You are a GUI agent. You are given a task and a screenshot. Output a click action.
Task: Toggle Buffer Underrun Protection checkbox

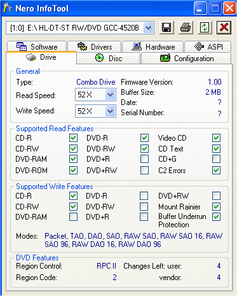pyautogui.click(x=216, y=217)
